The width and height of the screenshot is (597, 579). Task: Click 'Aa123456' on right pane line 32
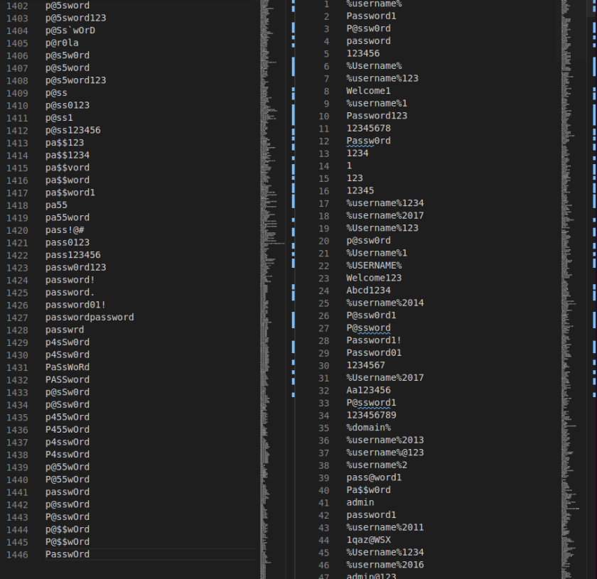pos(369,391)
